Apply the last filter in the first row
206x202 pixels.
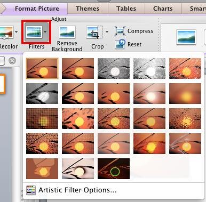[185, 68]
